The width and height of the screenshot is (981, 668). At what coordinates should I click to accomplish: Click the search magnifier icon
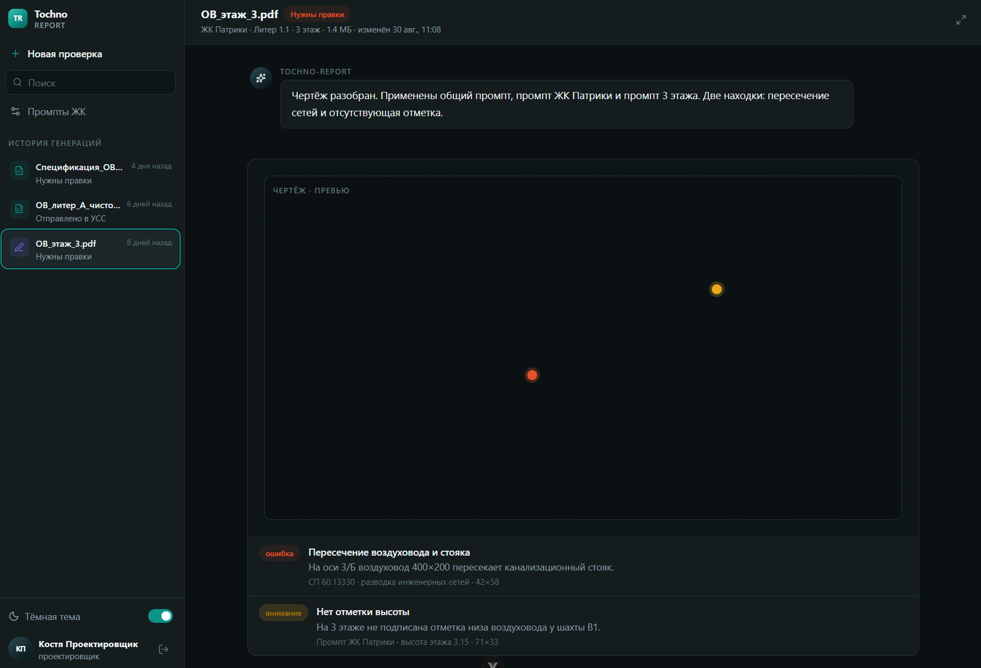click(18, 83)
